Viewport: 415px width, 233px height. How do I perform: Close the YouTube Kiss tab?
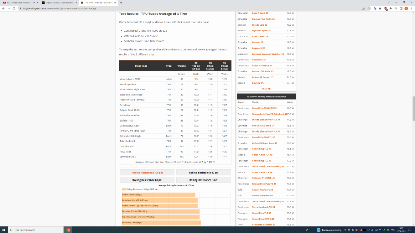[x=38, y=2]
